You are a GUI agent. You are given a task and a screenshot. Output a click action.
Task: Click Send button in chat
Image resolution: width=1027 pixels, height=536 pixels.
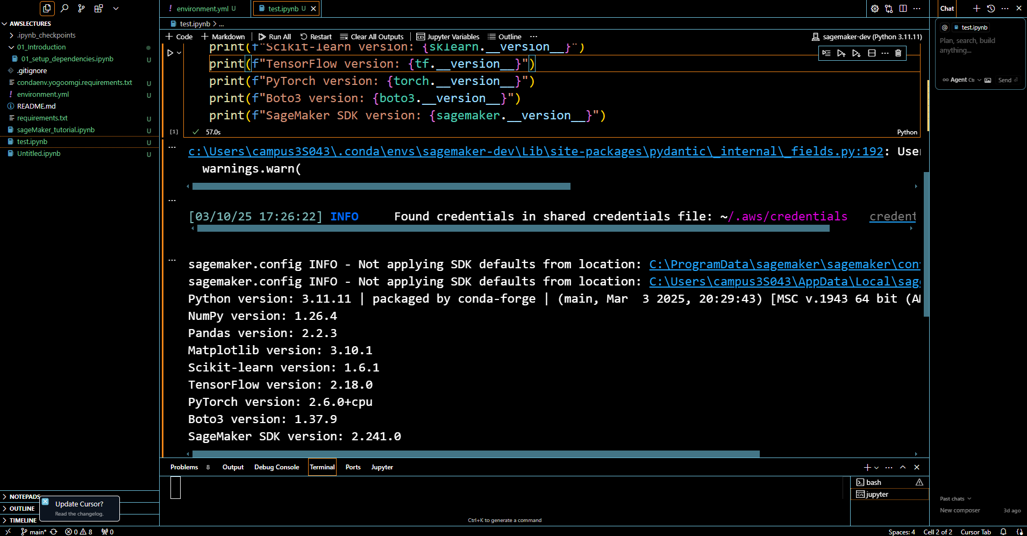pos(1008,80)
